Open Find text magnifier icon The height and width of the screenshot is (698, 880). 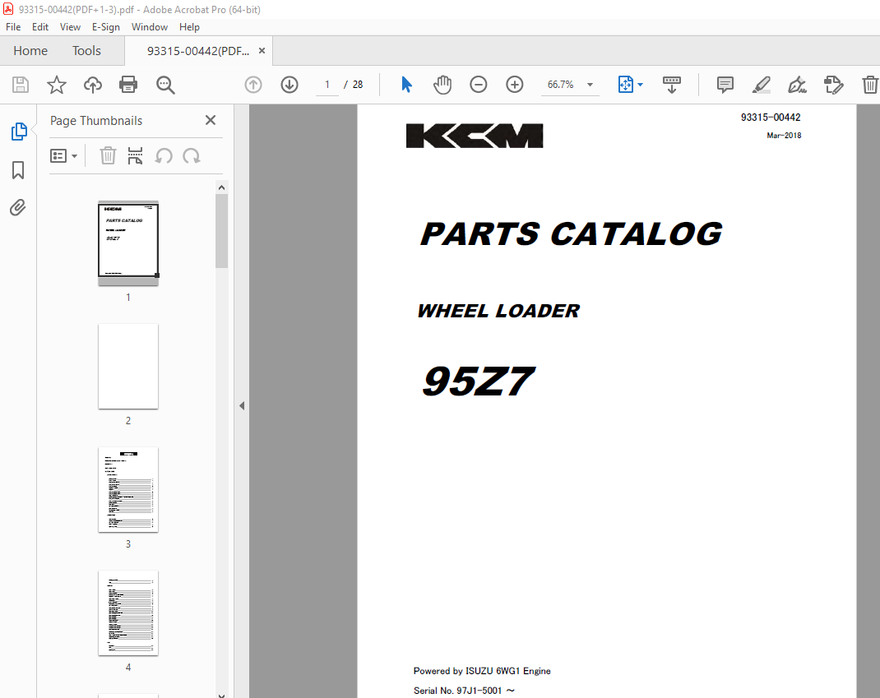(165, 85)
